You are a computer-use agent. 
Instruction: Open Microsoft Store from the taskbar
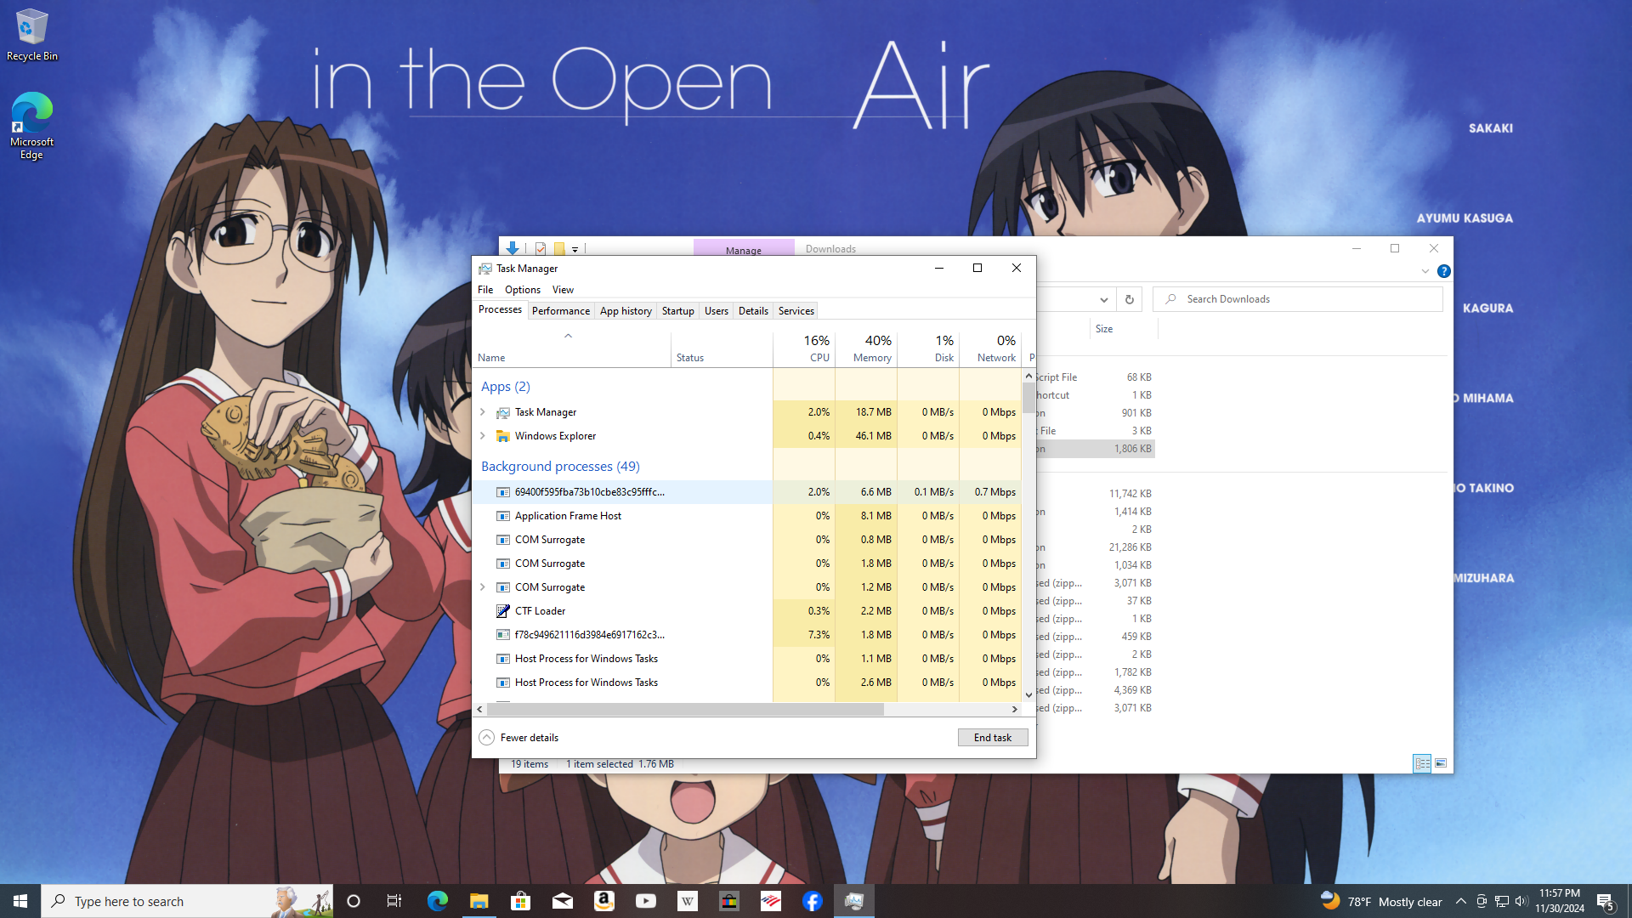point(520,901)
